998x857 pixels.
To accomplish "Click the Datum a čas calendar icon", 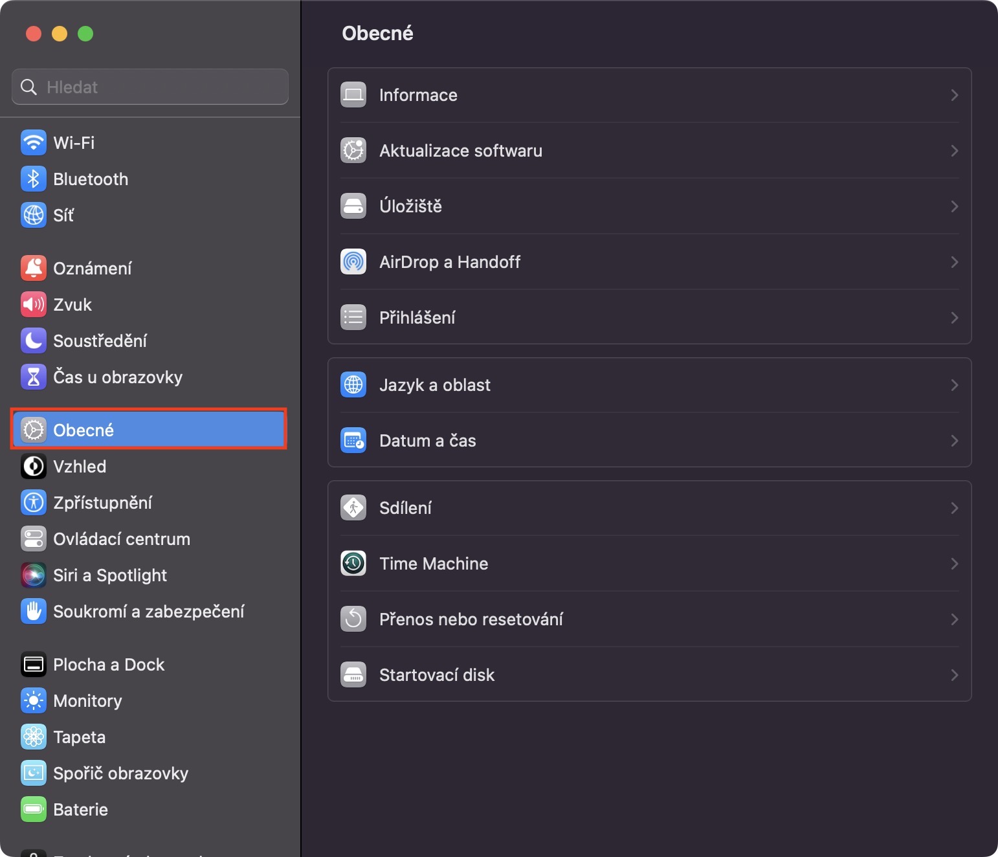I will point(353,440).
